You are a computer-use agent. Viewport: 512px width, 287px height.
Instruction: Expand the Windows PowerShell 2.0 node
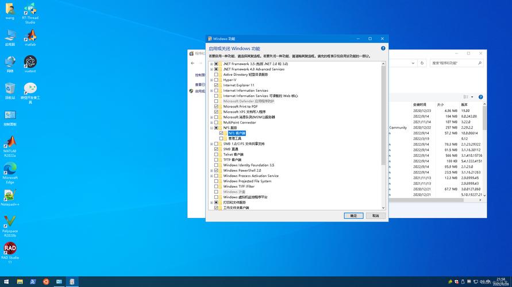211,170
